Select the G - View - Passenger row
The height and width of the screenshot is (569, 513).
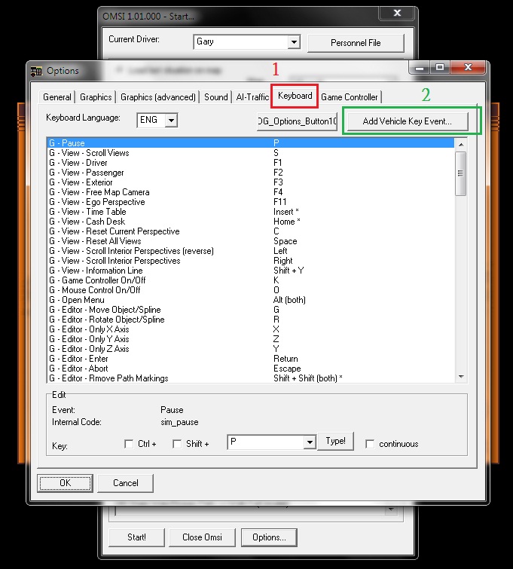click(x=251, y=173)
